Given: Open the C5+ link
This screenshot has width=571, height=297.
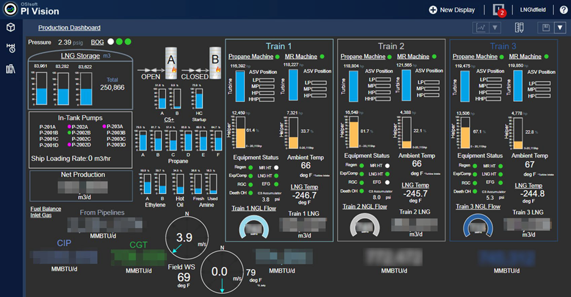Looking at the screenshot, I should click(x=169, y=120).
